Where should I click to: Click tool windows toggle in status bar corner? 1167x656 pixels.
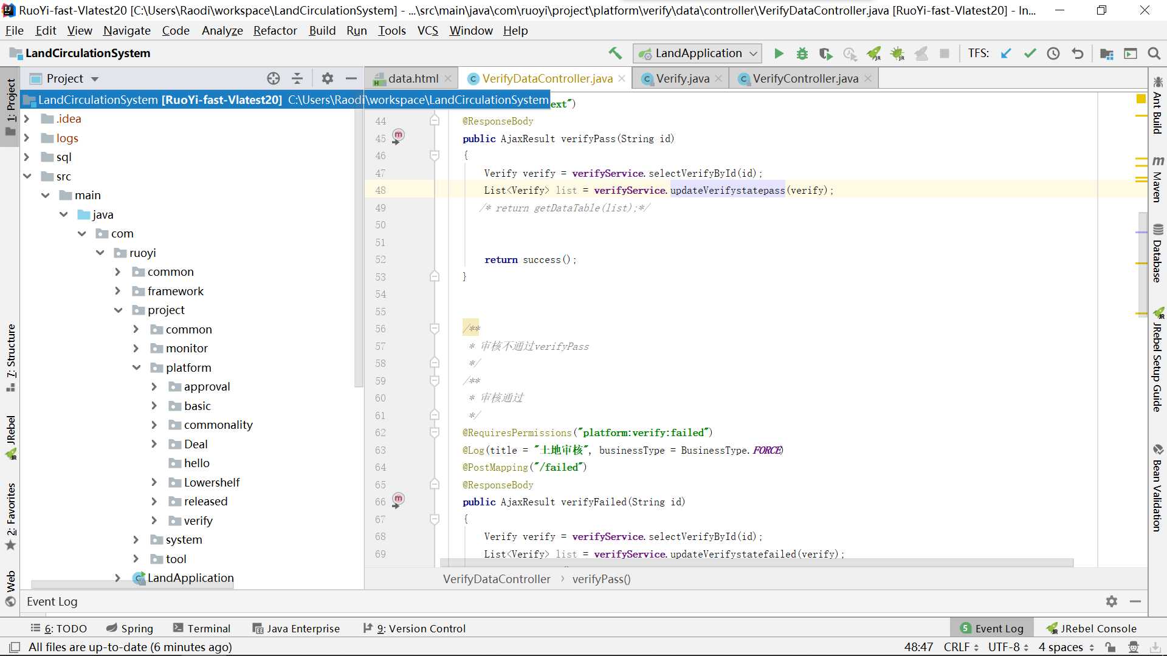click(15, 647)
